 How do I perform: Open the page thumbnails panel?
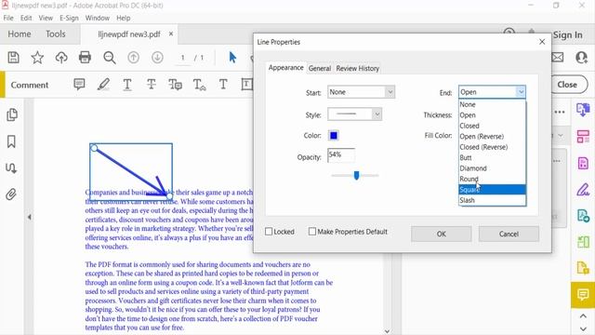[x=12, y=114]
